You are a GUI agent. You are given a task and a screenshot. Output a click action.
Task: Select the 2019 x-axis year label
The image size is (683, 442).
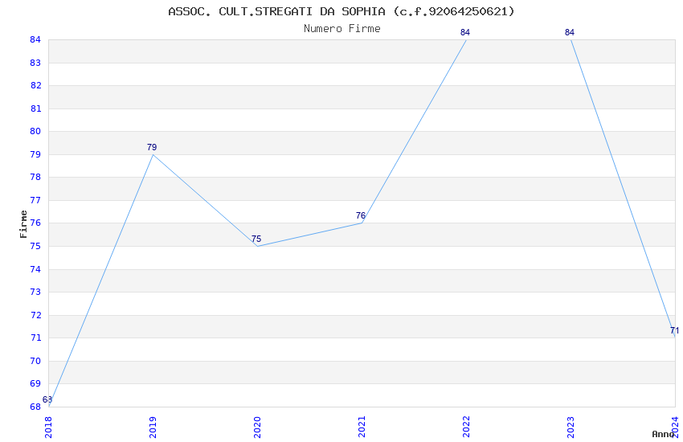point(153,427)
